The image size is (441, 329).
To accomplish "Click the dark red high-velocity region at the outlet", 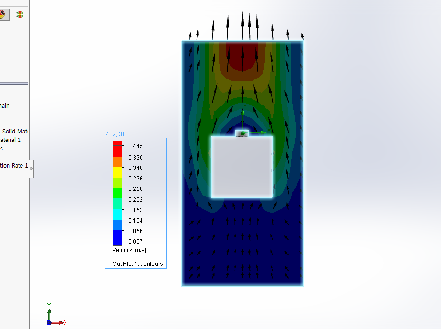I will [x=243, y=56].
